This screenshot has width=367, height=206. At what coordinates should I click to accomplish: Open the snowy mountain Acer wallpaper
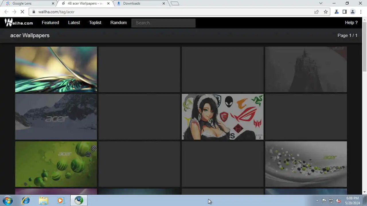tap(56, 117)
